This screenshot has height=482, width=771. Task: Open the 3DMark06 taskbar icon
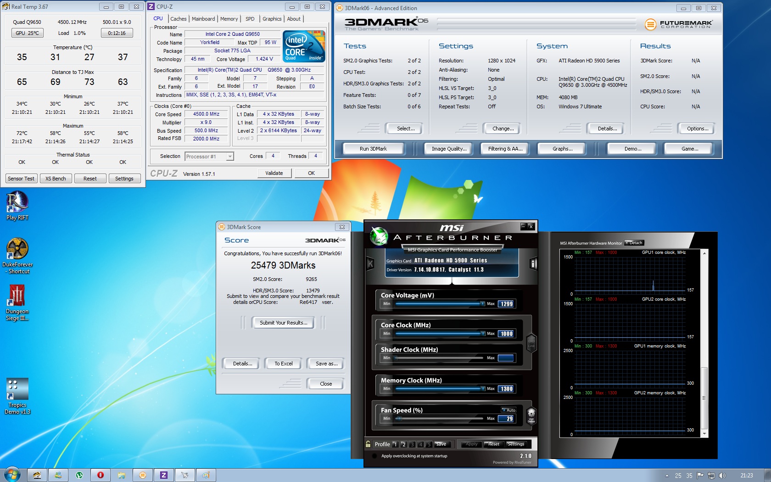click(142, 475)
